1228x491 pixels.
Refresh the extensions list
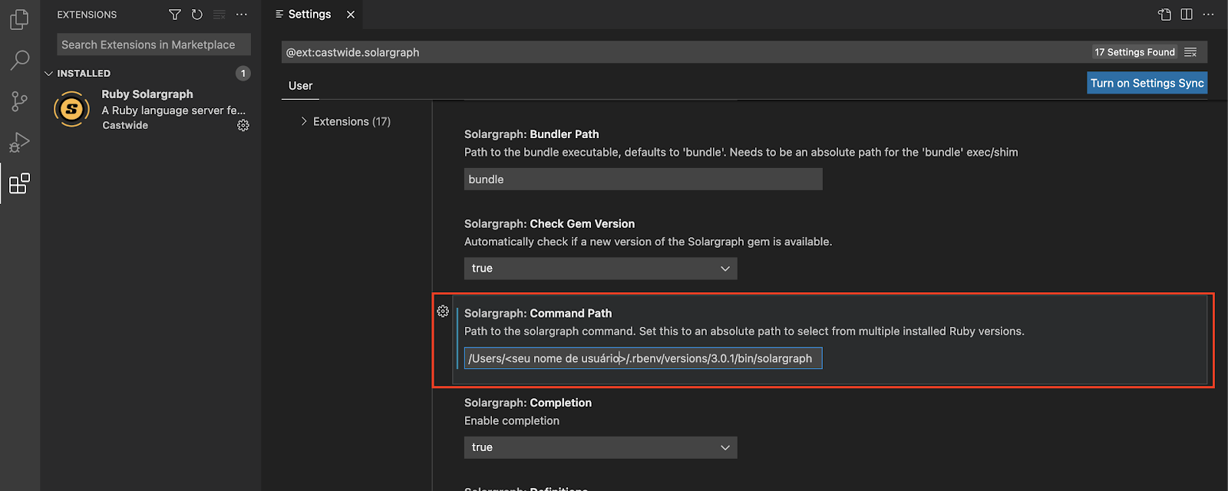click(x=197, y=15)
